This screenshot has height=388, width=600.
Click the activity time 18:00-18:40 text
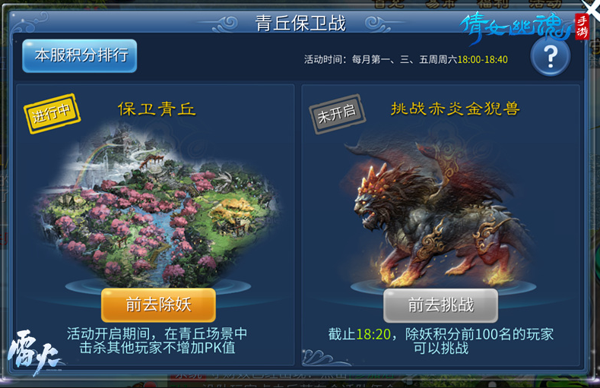[x=483, y=59]
